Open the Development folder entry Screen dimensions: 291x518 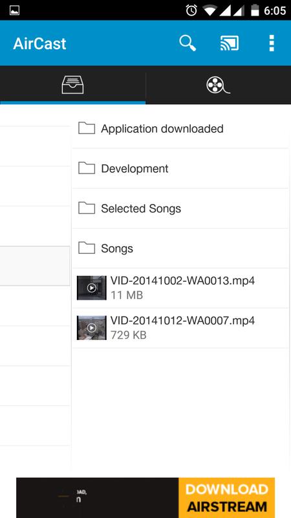(180, 168)
